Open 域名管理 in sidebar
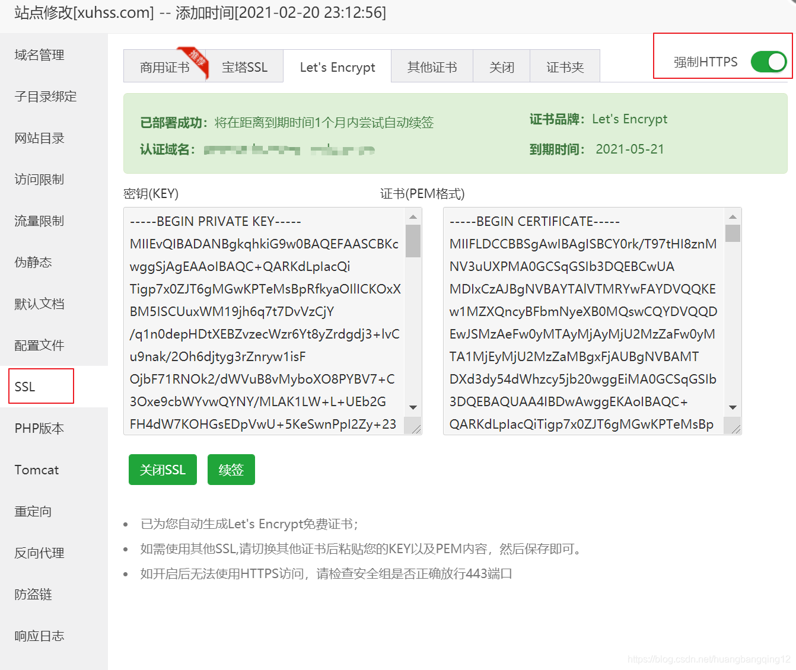 54,55
